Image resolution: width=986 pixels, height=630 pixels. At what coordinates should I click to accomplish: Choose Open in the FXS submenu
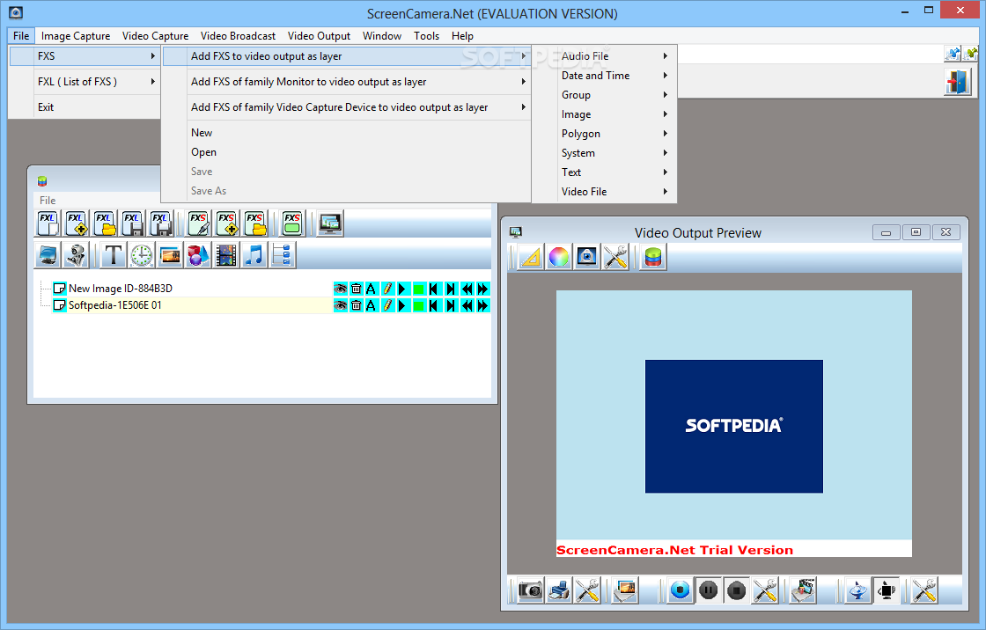pos(346,152)
